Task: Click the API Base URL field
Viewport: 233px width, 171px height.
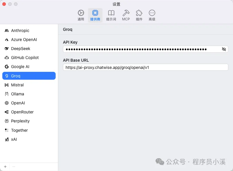Action: click(145, 67)
